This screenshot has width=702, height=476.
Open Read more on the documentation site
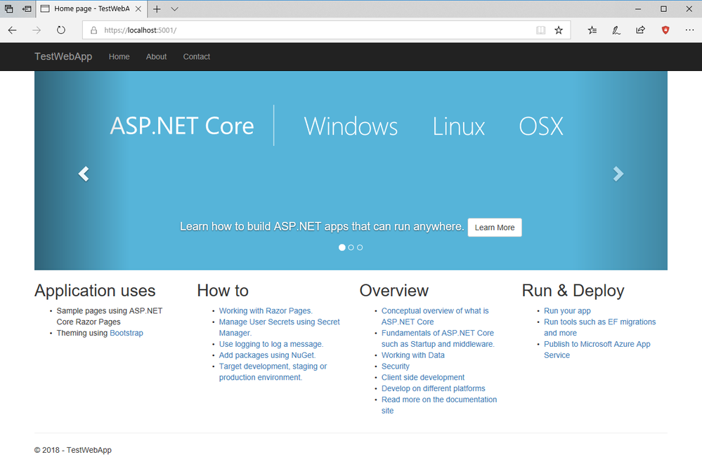coord(438,405)
